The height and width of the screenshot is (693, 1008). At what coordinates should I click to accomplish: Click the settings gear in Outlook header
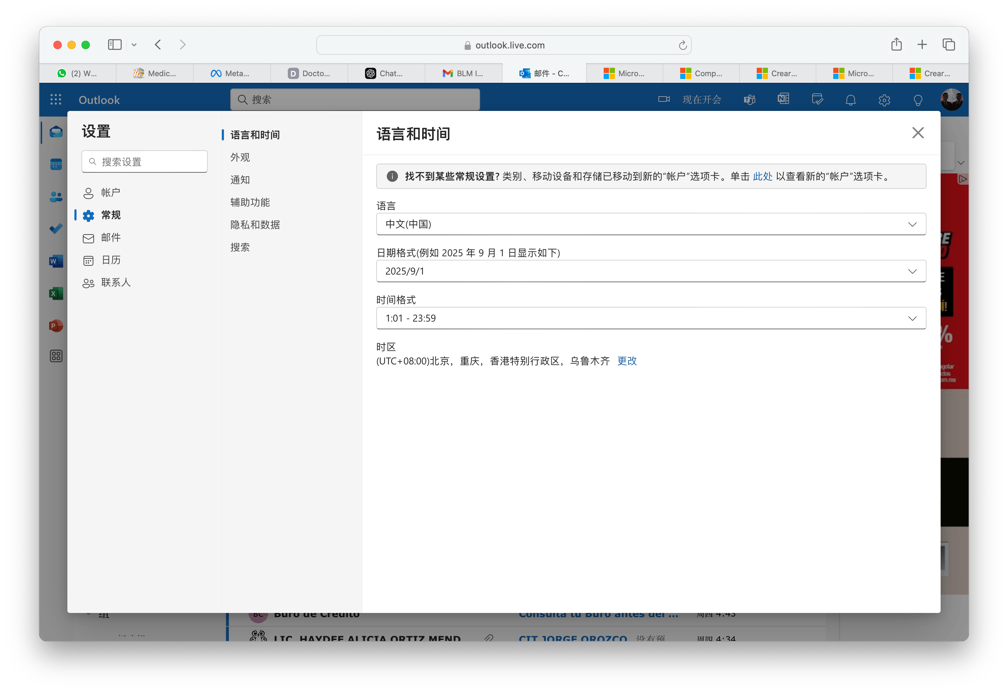pos(884,100)
